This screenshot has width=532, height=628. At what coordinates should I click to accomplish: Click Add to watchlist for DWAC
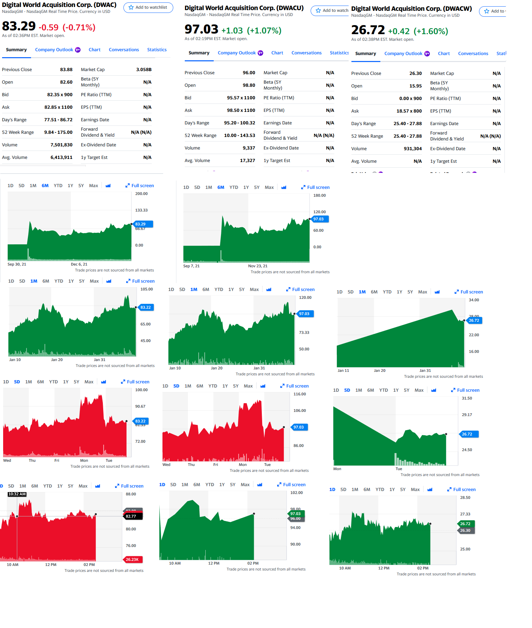[148, 7]
